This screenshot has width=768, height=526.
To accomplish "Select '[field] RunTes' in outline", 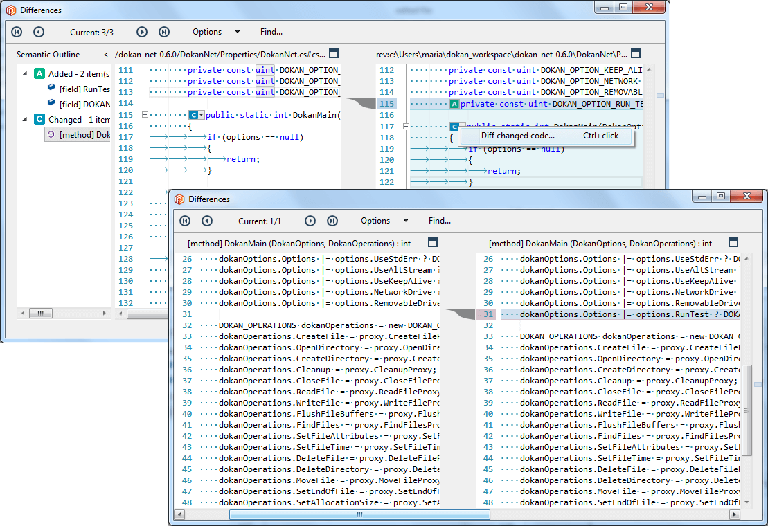I will point(84,89).
